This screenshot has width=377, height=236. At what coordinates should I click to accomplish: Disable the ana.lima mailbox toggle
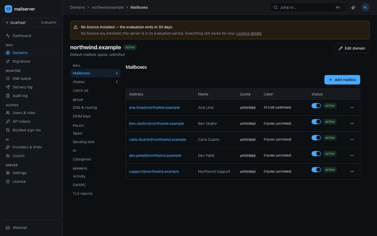[x=316, y=106]
